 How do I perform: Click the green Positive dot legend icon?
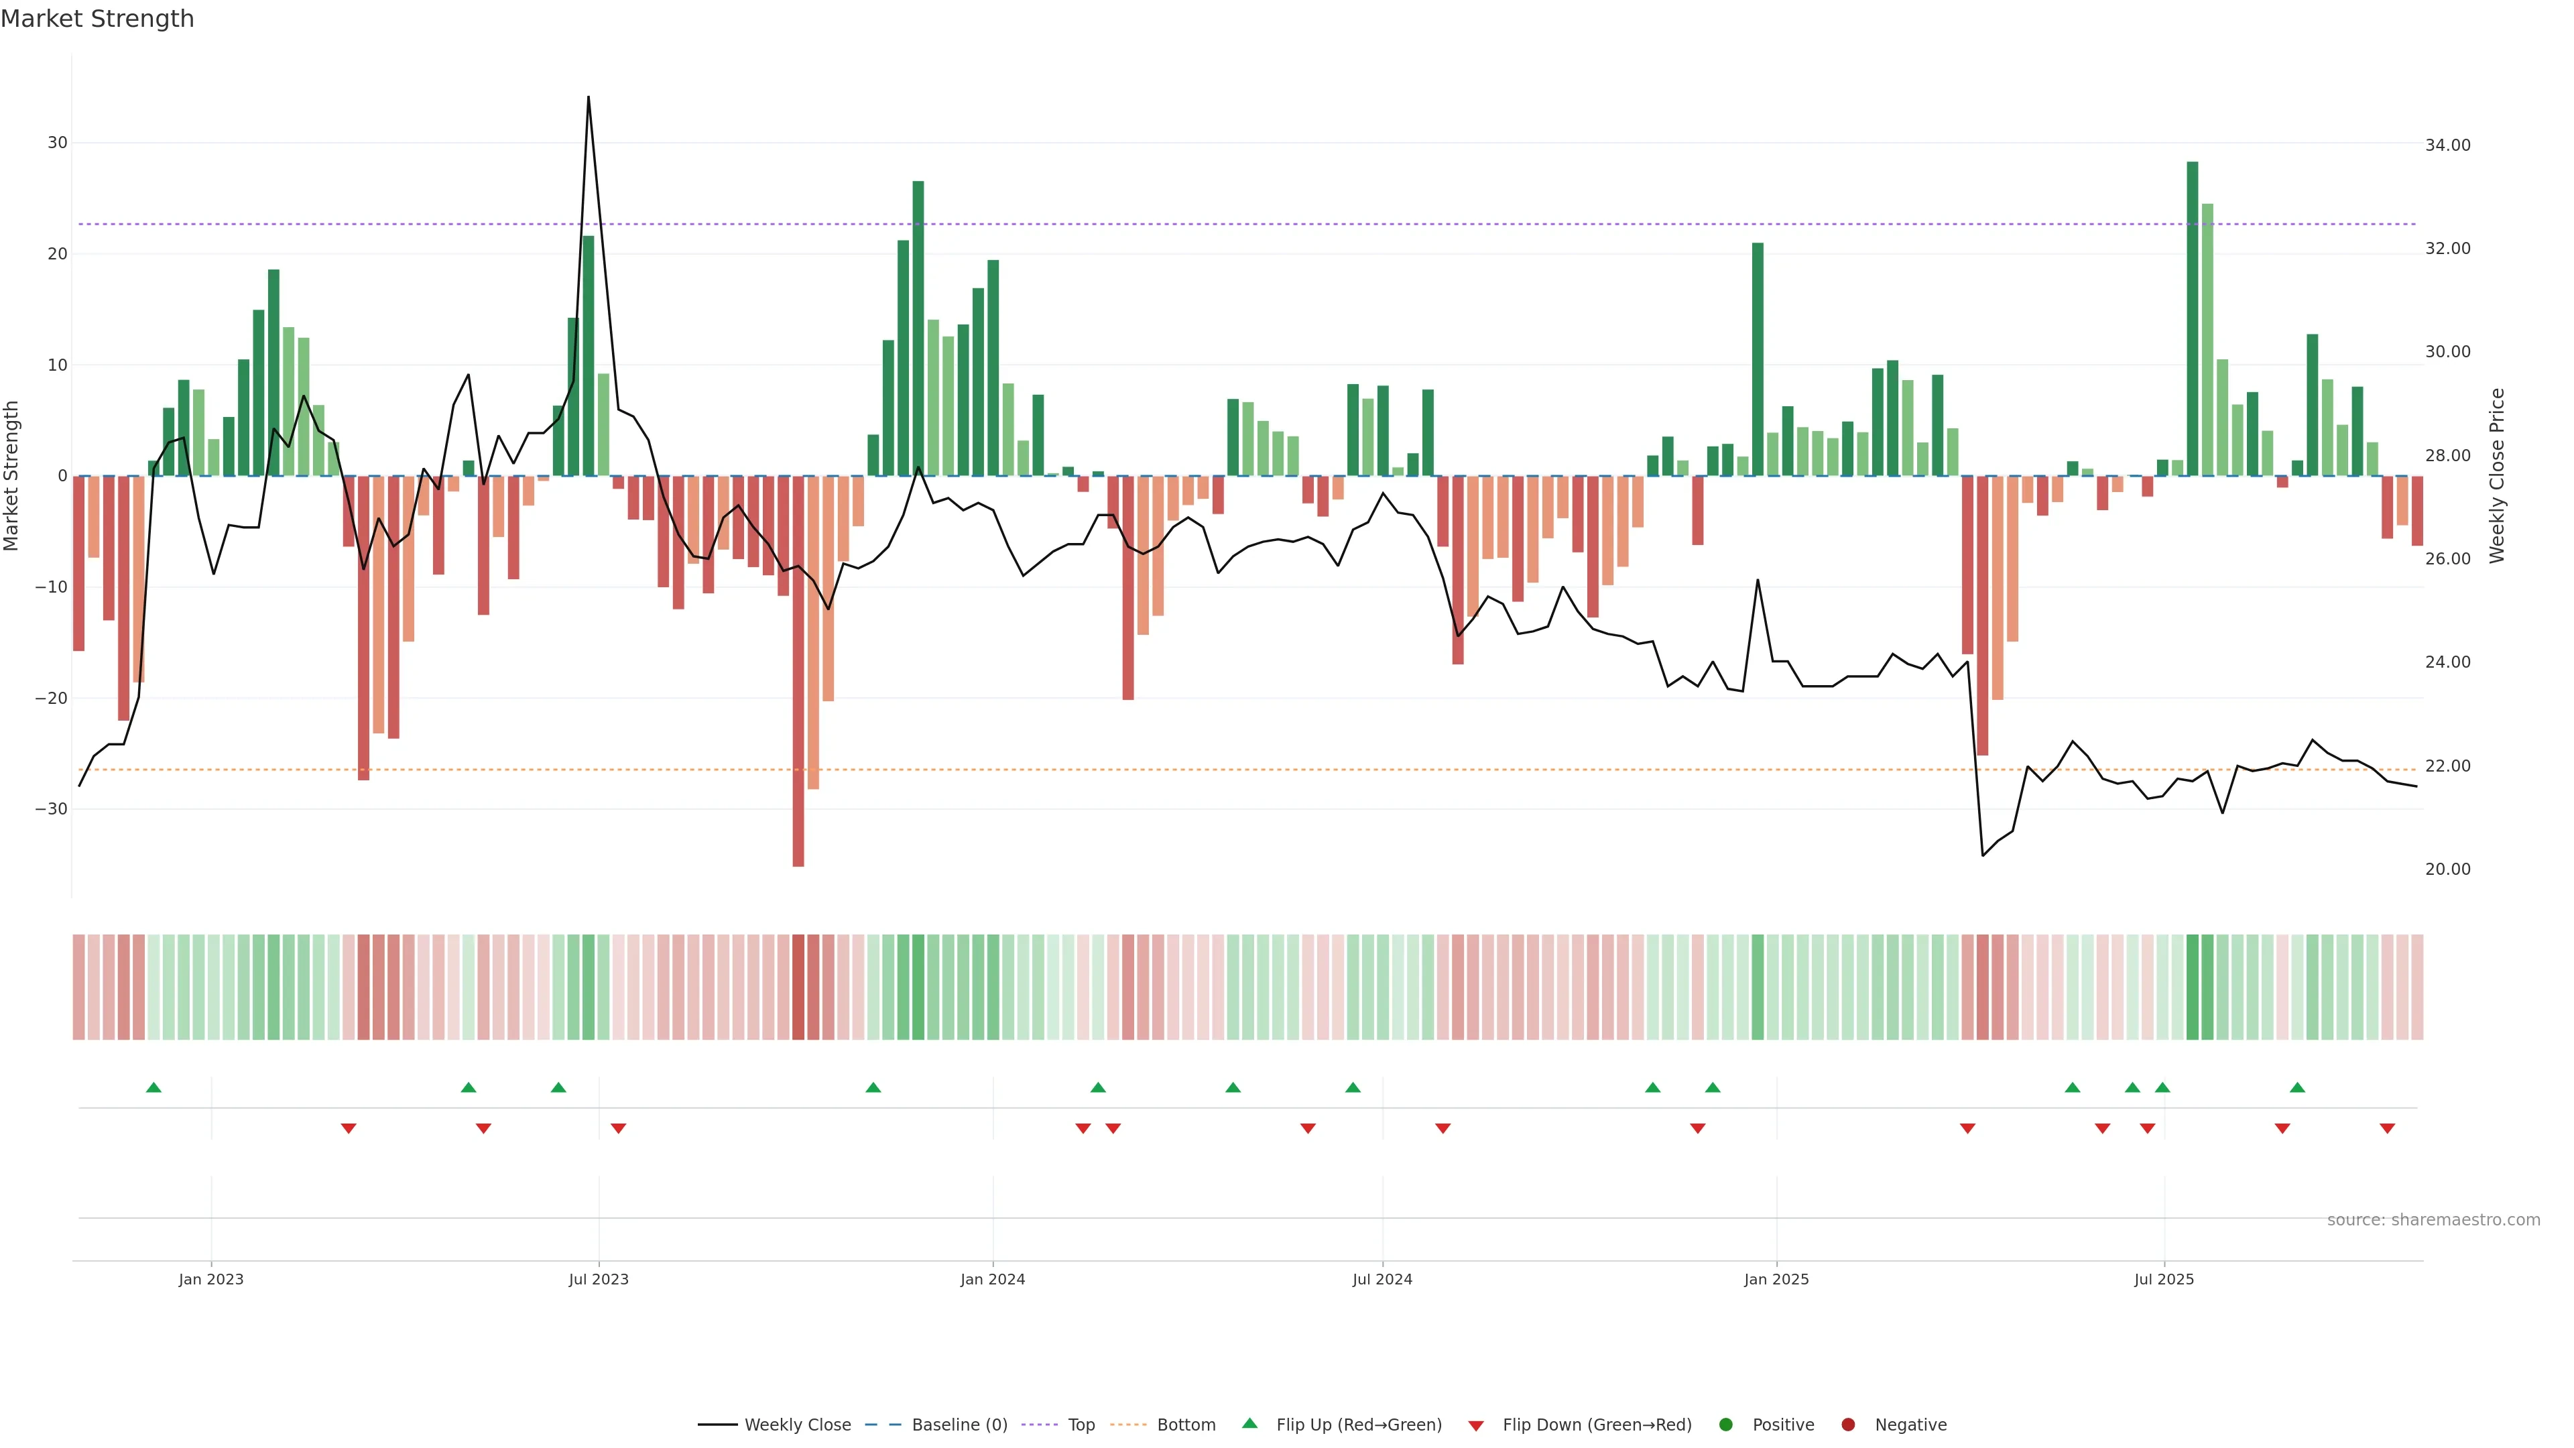pos(1725,1424)
